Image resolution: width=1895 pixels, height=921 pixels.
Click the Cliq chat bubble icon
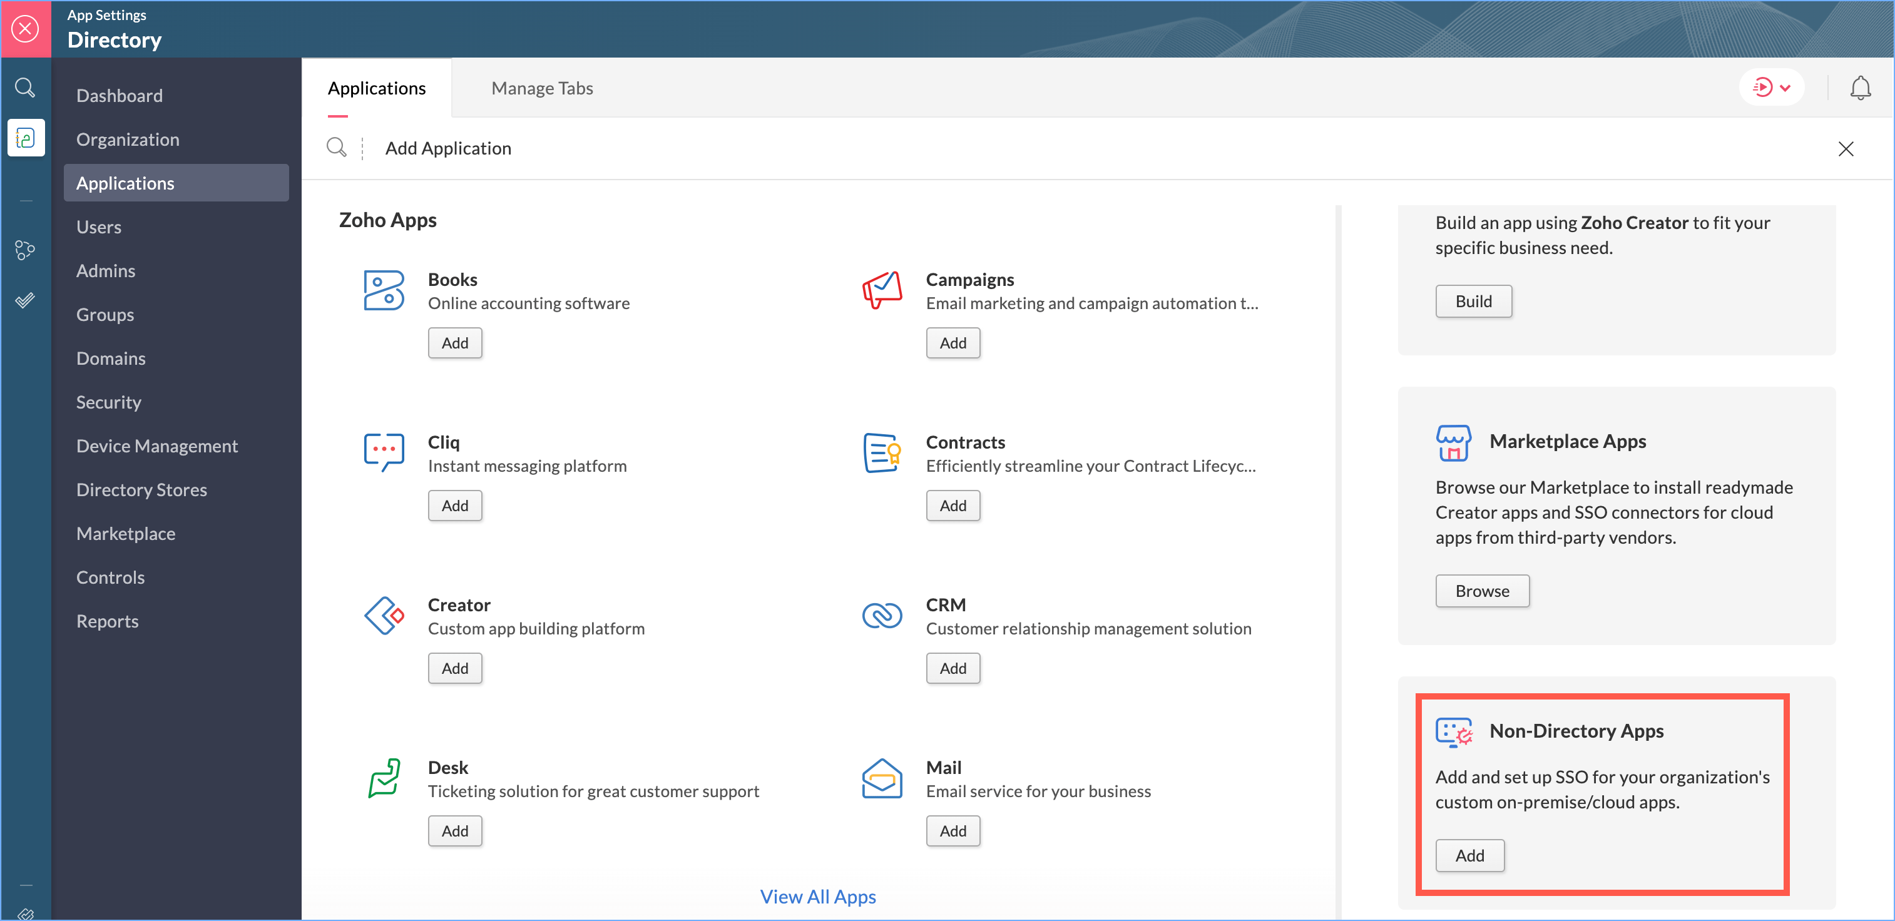(x=384, y=452)
